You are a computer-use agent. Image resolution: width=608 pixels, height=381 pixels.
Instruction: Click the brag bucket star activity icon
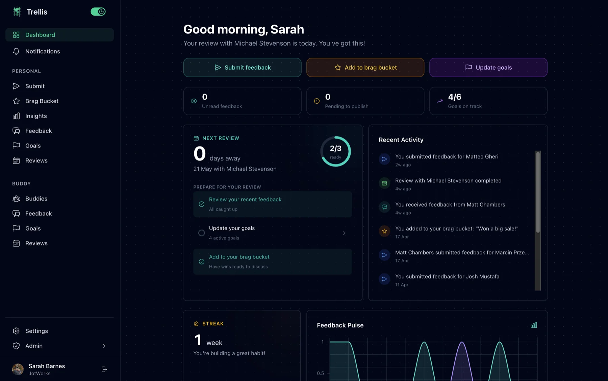(x=384, y=231)
